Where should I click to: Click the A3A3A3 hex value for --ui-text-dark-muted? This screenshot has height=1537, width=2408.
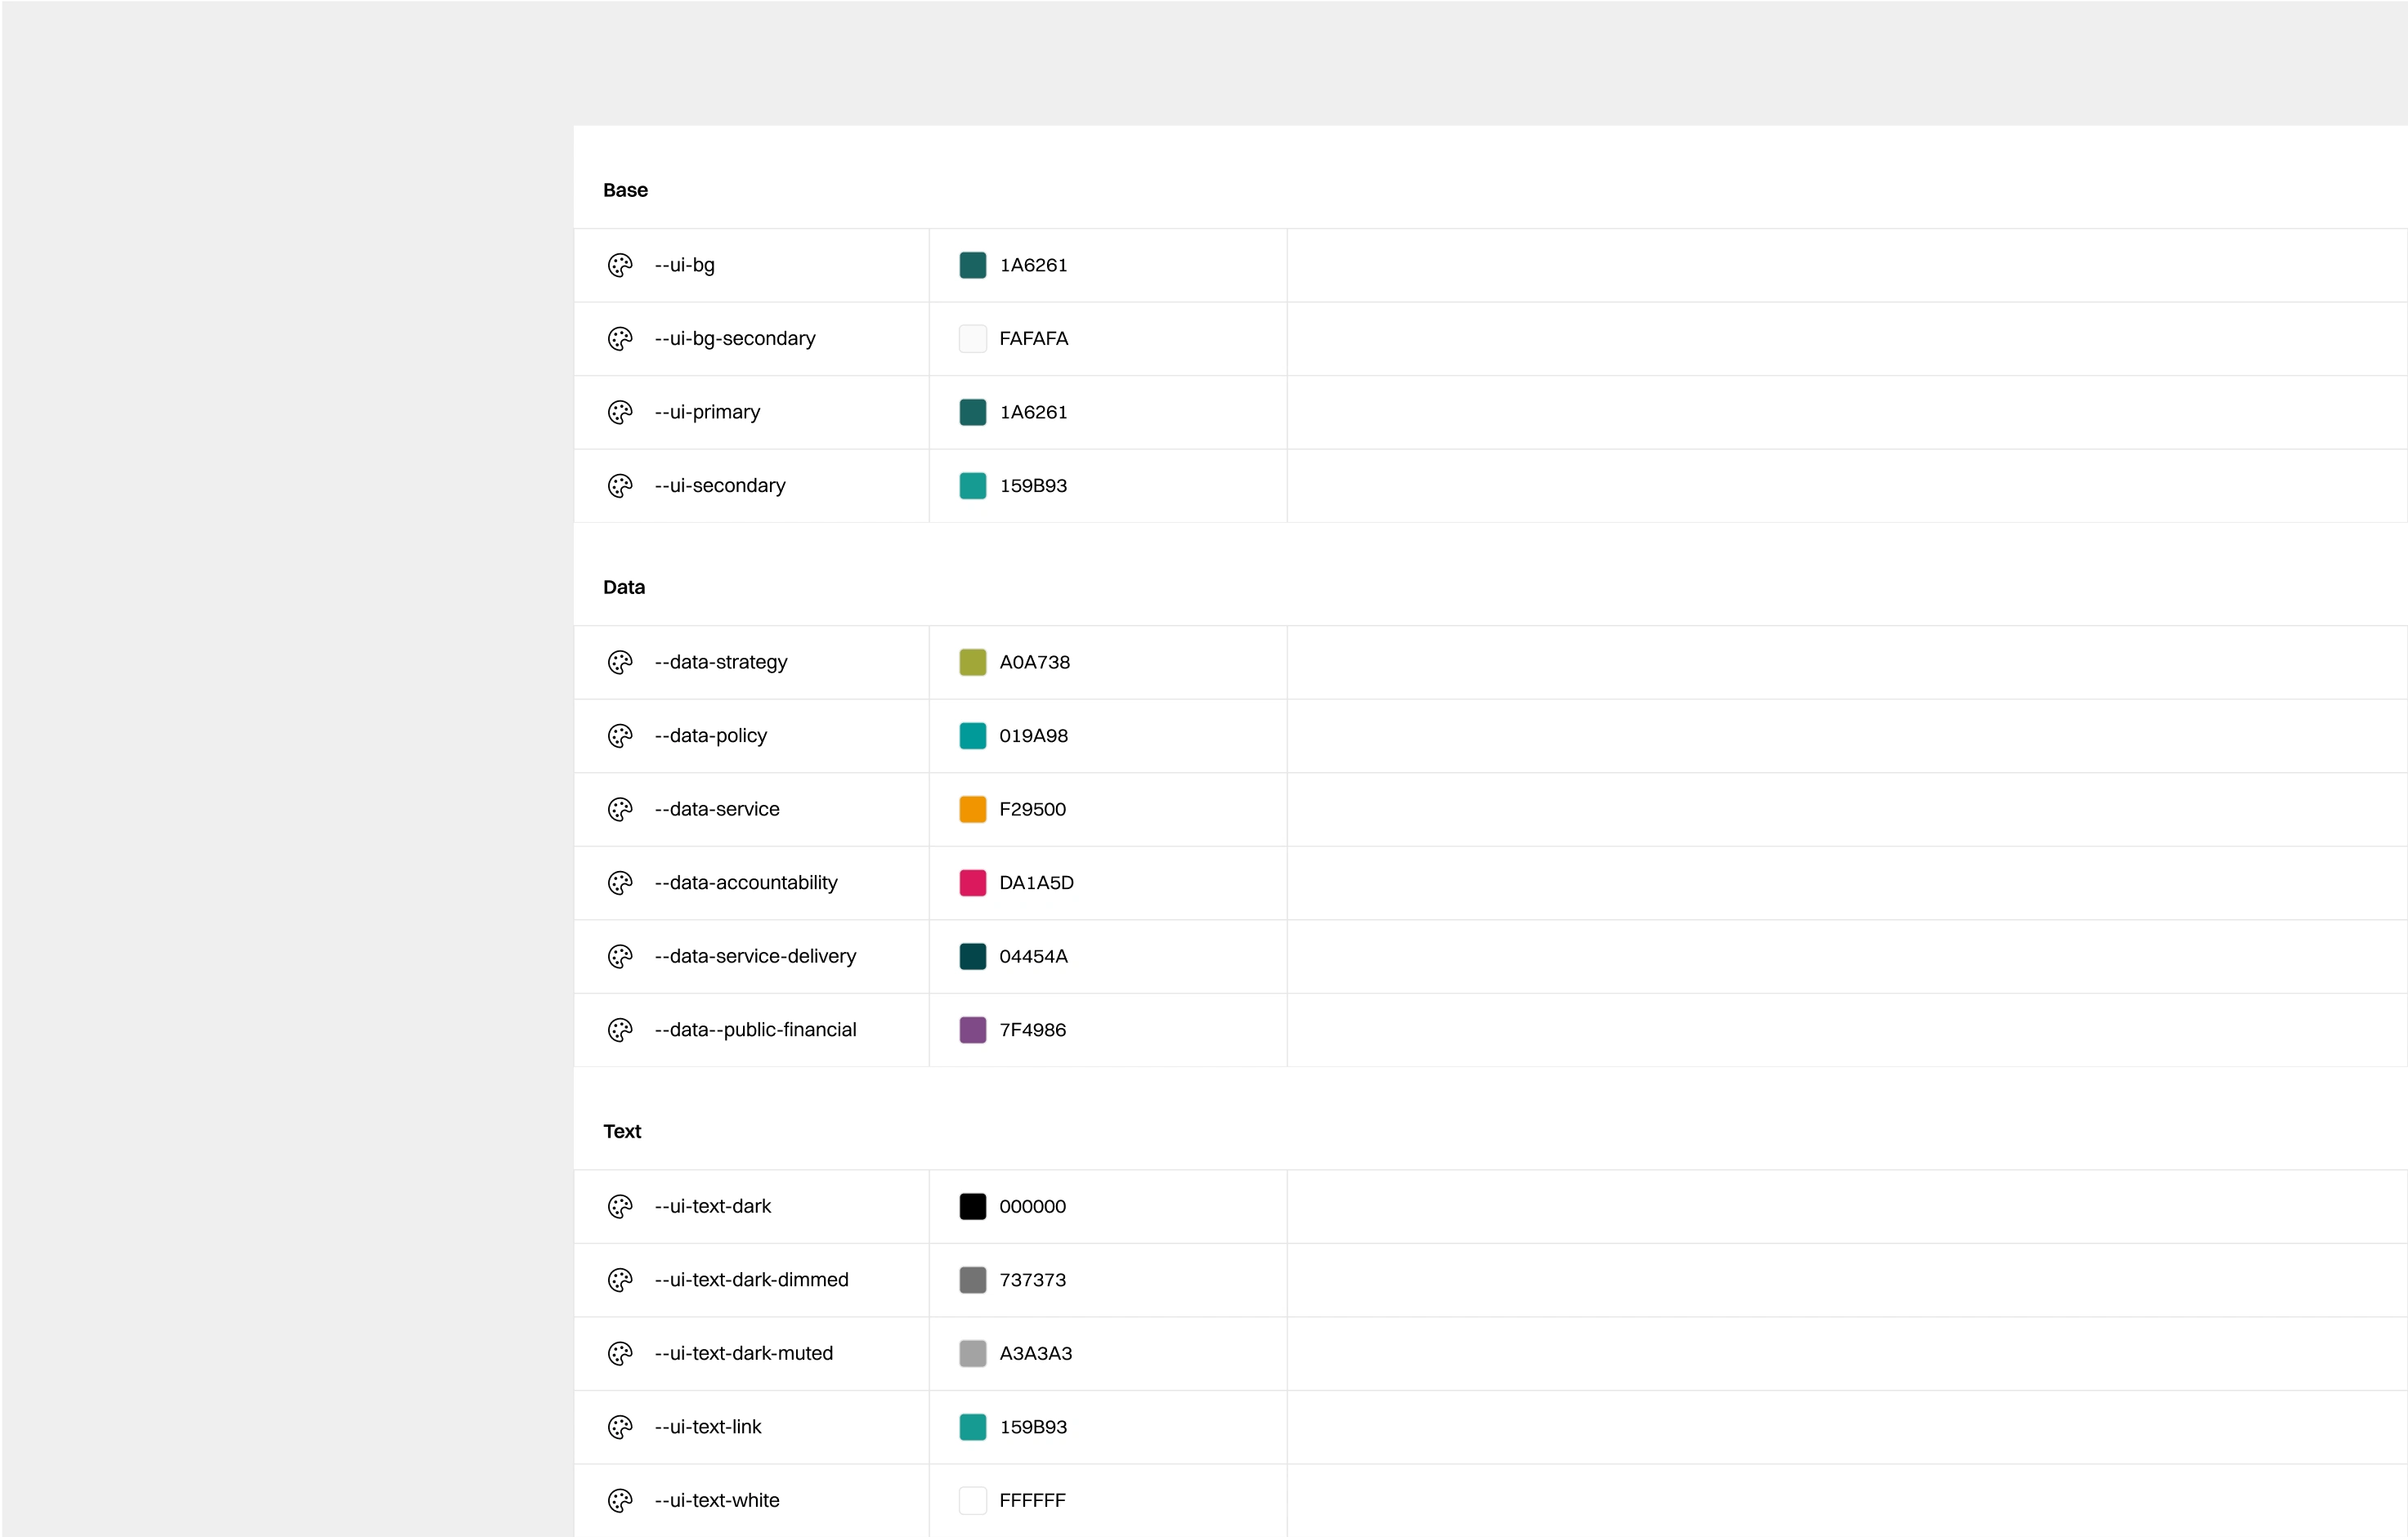(x=1036, y=1353)
